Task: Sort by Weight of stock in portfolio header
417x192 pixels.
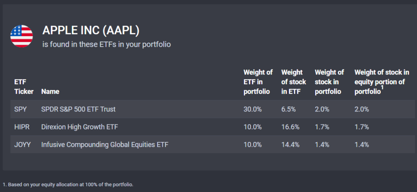Action: point(329,82)
